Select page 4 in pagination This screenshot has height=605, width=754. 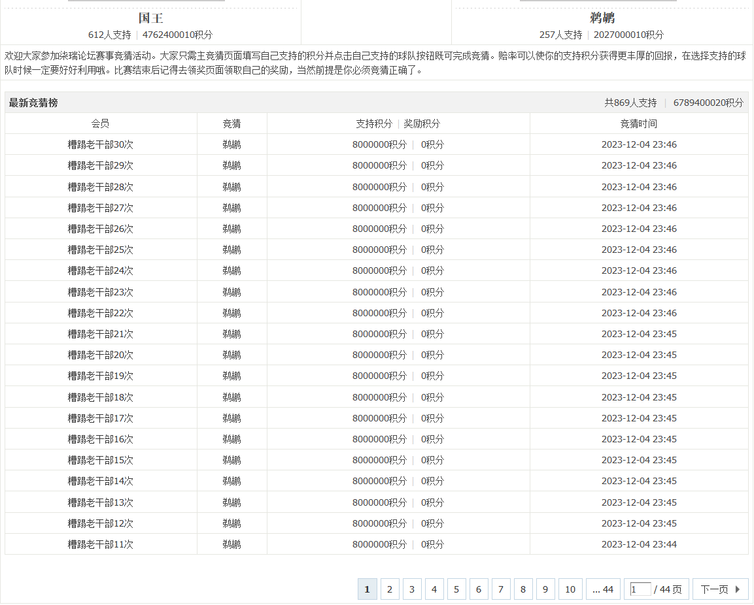(434, 589)
